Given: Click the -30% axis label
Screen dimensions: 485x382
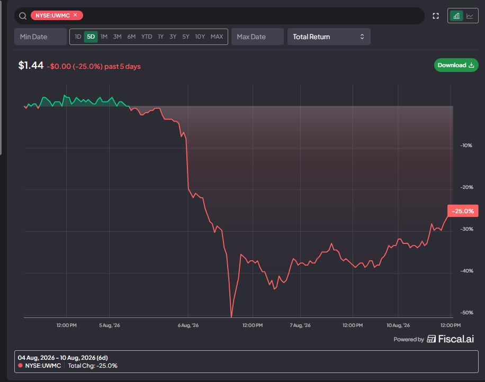Looking at the screenshot, I should 466,229.
